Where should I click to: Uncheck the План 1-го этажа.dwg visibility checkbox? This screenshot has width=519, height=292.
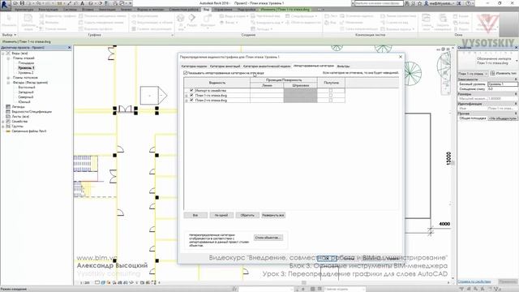tap(191, 96)
